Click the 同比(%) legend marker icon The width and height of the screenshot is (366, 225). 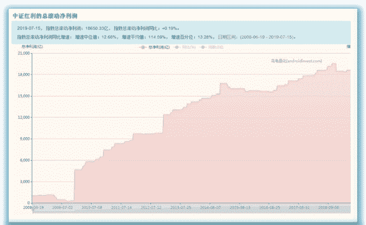point(176,47)
